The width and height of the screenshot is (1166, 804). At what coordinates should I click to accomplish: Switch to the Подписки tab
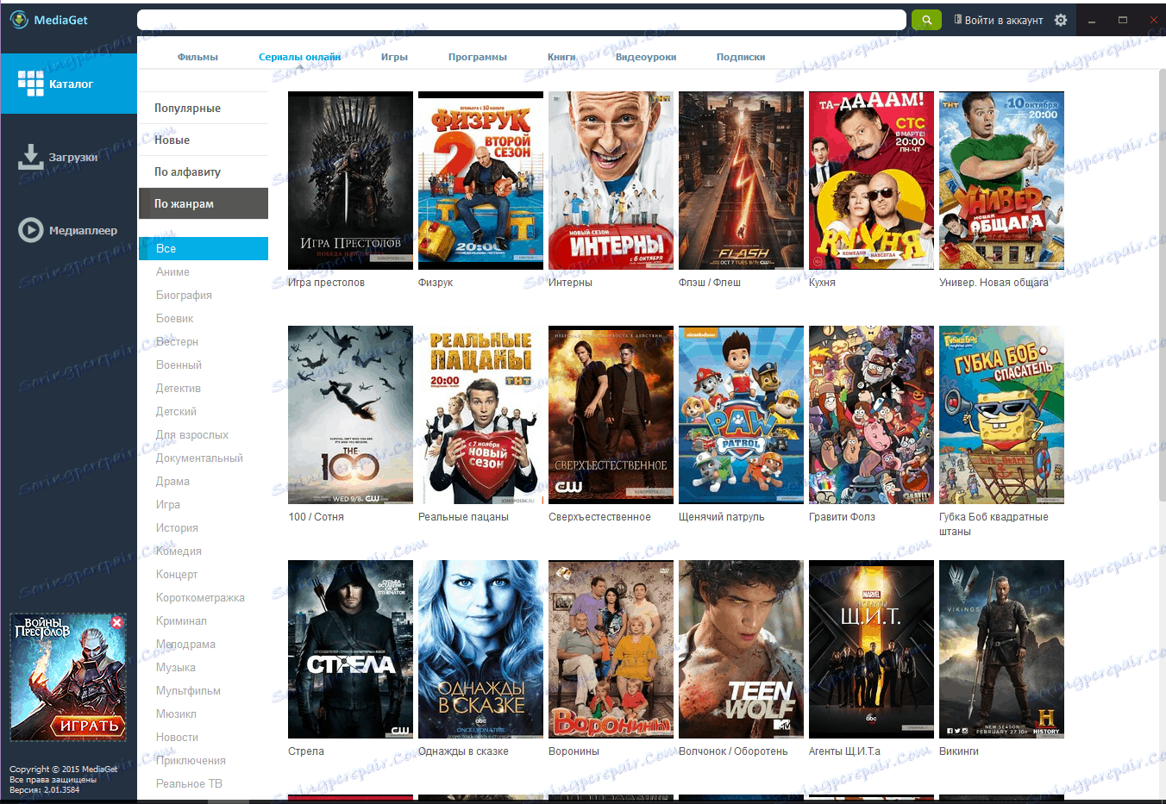tap(741, 57)
